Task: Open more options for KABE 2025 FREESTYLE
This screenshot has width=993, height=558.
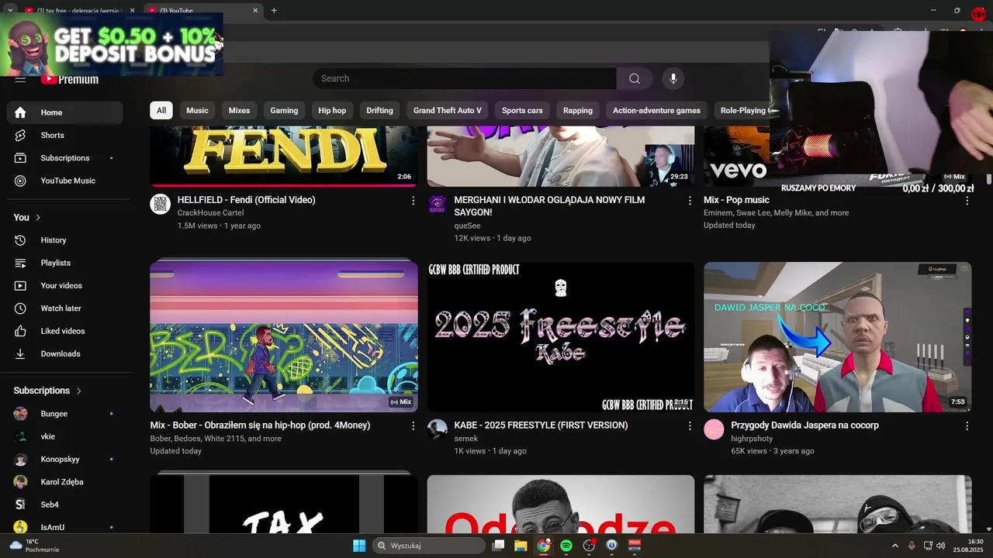Action: (x=690, y=426)
